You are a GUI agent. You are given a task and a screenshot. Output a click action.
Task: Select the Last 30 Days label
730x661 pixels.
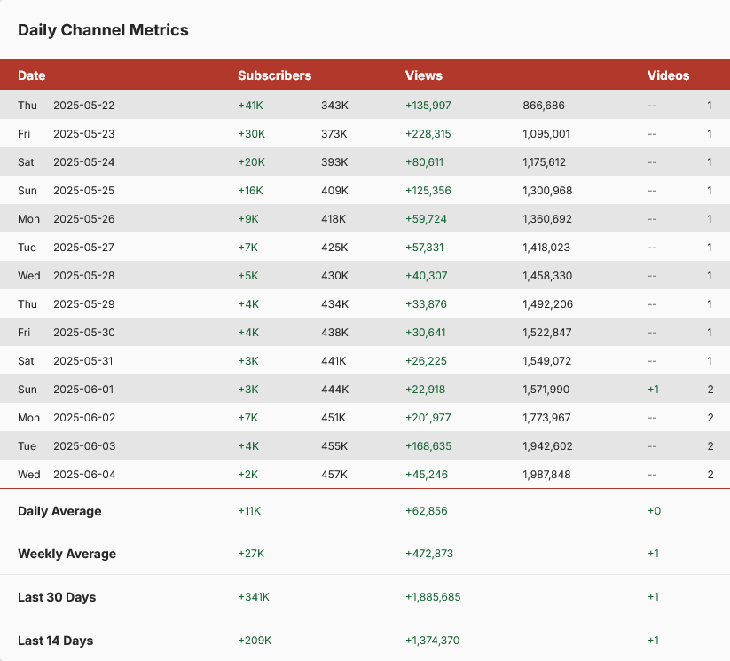(57, 597)
